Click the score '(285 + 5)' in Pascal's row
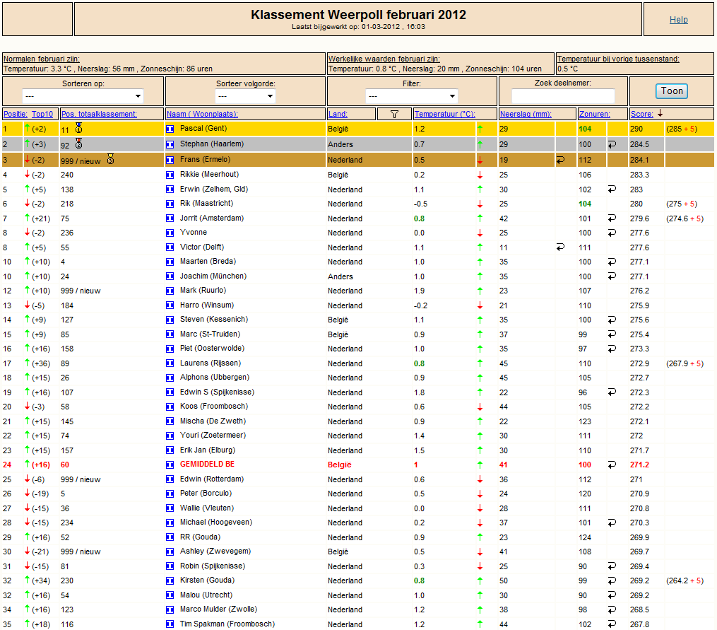Viewport: 717px width, 630px height. coord(682,129)
